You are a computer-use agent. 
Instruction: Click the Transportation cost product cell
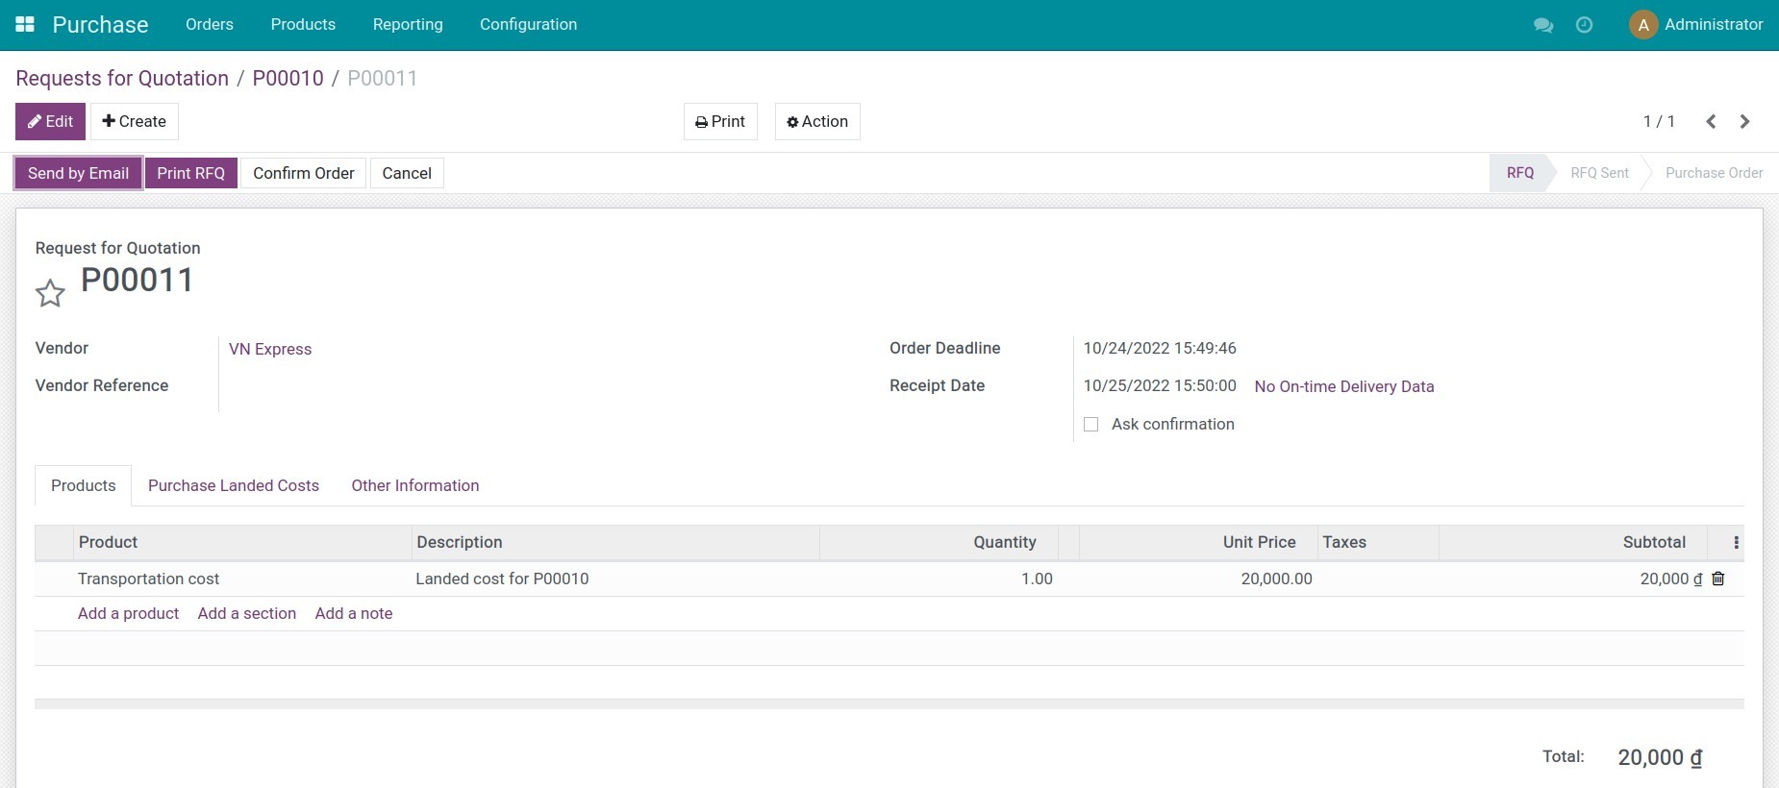[x=242, y=579]
